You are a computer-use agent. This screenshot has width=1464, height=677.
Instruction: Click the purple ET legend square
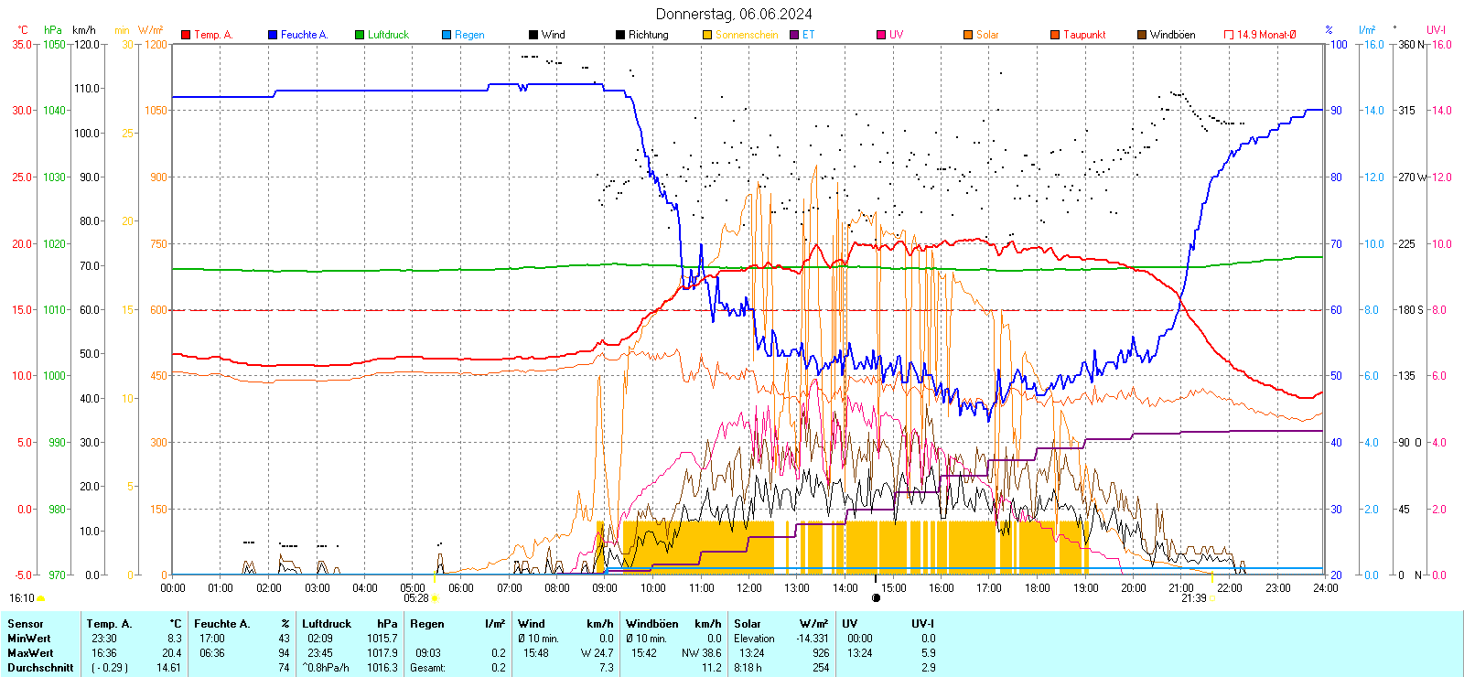[x=794, y=35]
